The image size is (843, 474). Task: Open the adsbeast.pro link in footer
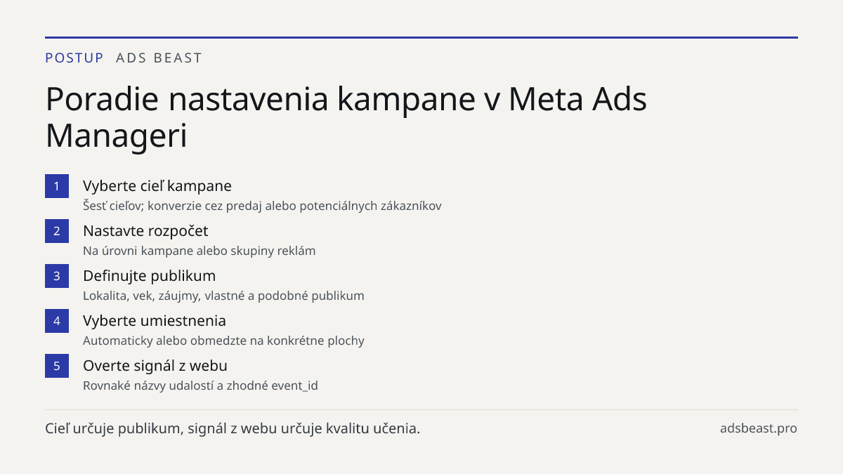[759, 428]
